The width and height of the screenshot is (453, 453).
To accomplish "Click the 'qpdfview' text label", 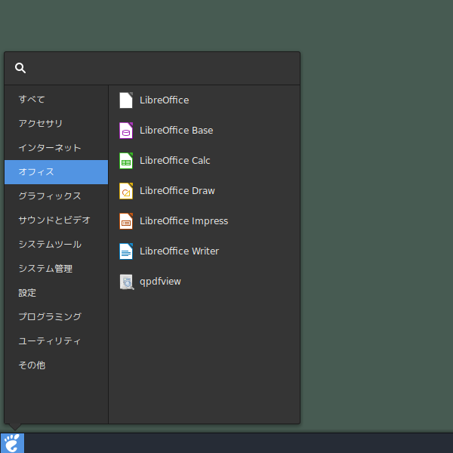I will click(160, 282).
